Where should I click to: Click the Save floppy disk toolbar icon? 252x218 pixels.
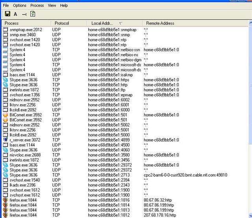point(7,14)
